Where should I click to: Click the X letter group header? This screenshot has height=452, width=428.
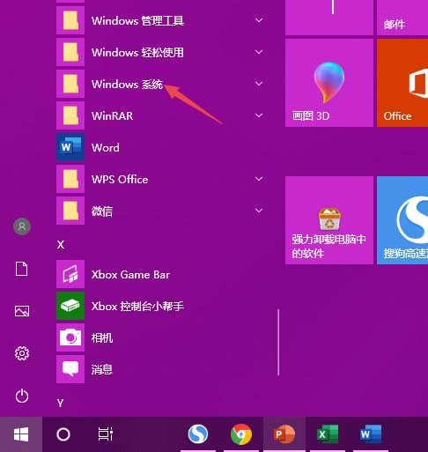click(x=61, y=245)
